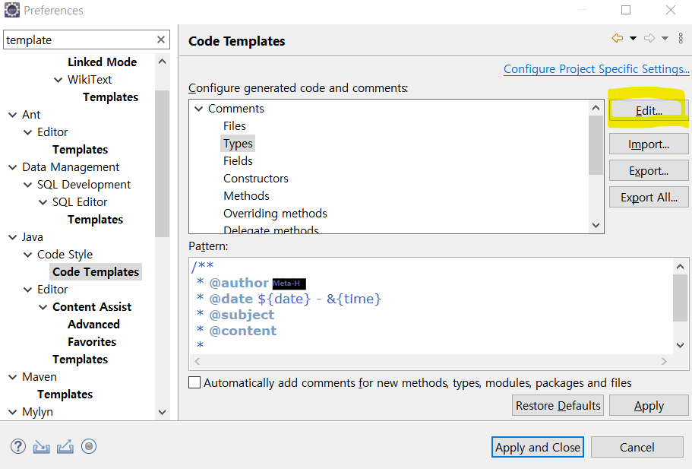Select Methods in the comments list

click(246, 195)
